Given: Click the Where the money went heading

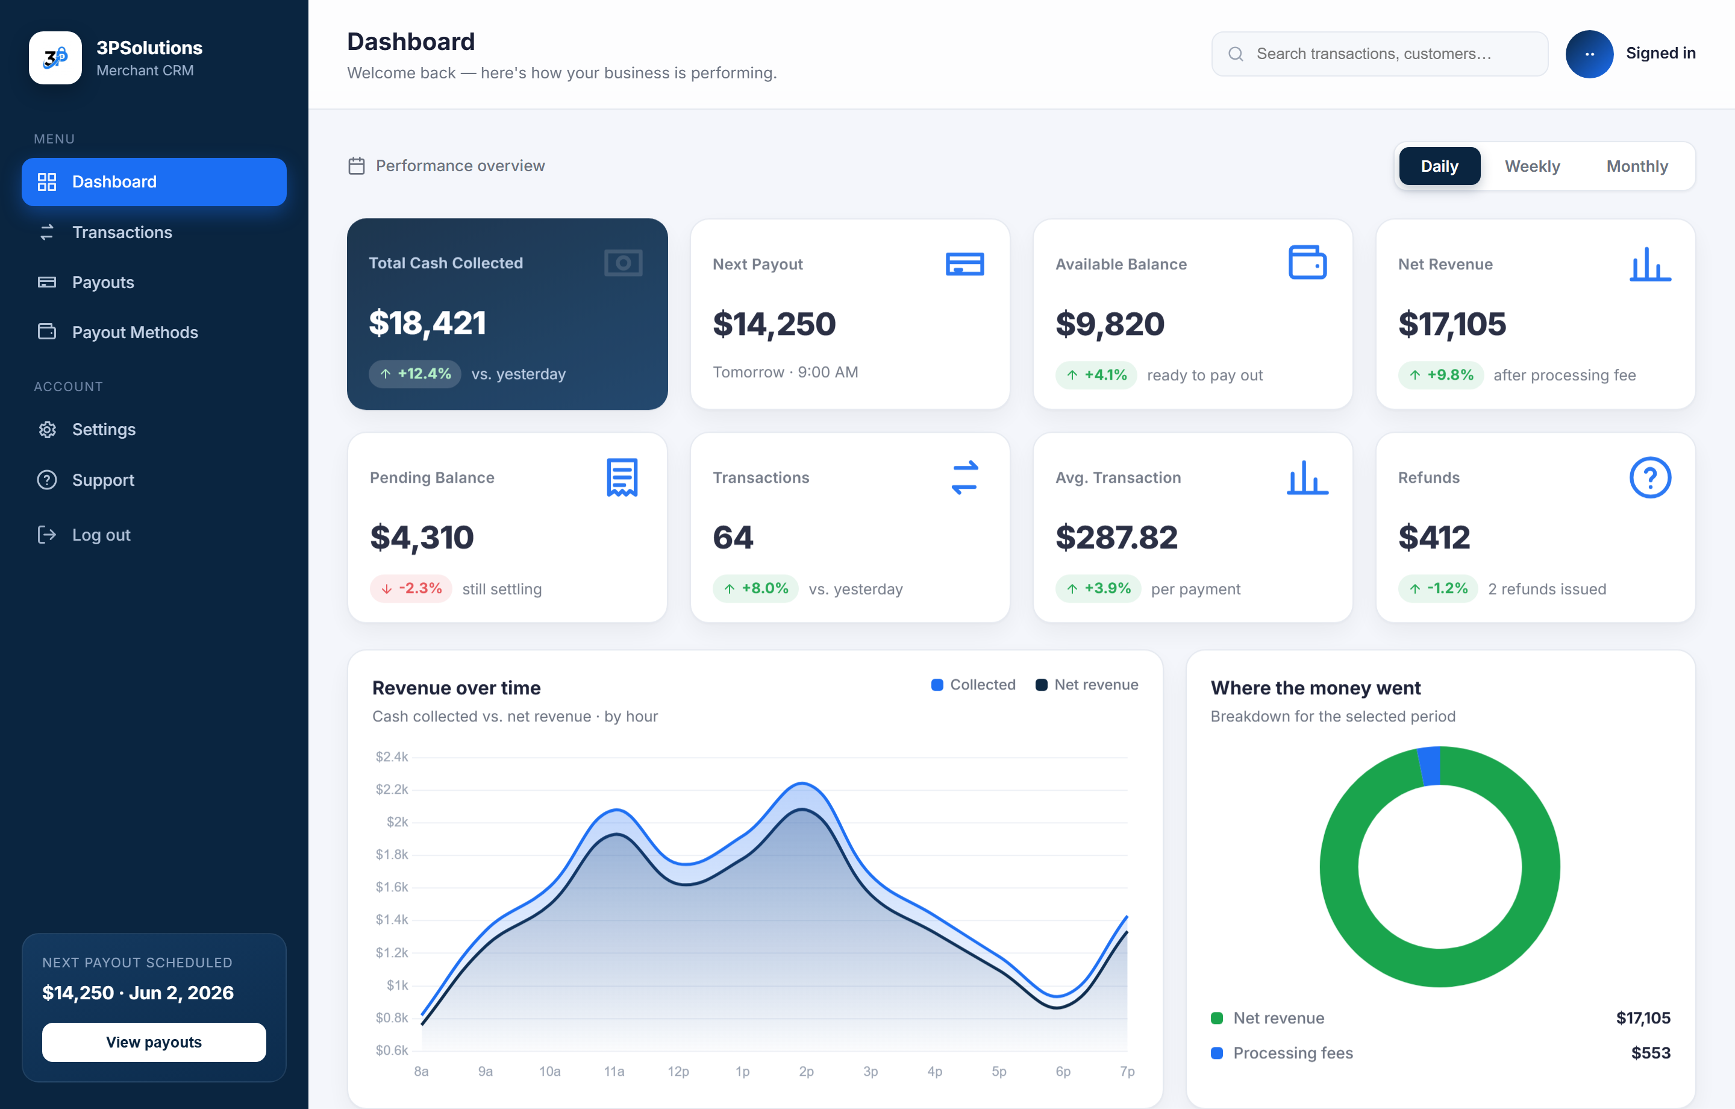Looking at the screenshot, I should pos(1316,688).
